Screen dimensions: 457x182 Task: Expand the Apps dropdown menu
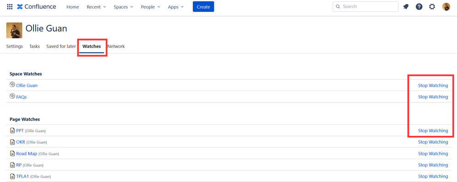(176, 7)
